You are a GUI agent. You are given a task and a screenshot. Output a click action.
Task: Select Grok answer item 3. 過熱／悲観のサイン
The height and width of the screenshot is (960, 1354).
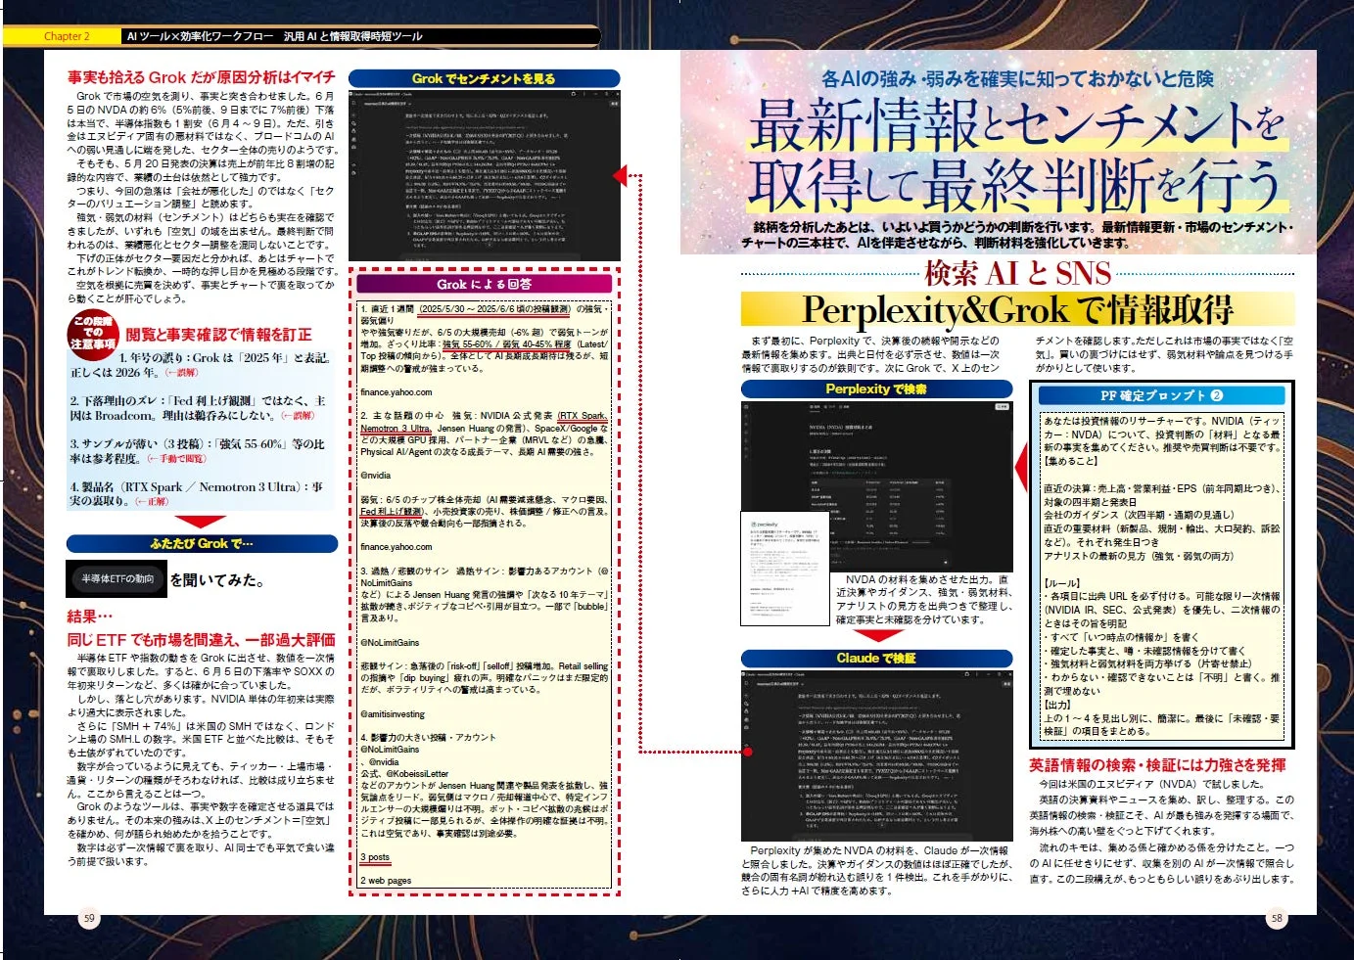(404, 571)
